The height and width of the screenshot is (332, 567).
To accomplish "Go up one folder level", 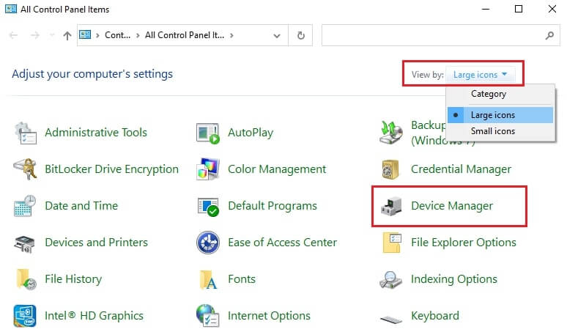I will click(67, 35).
